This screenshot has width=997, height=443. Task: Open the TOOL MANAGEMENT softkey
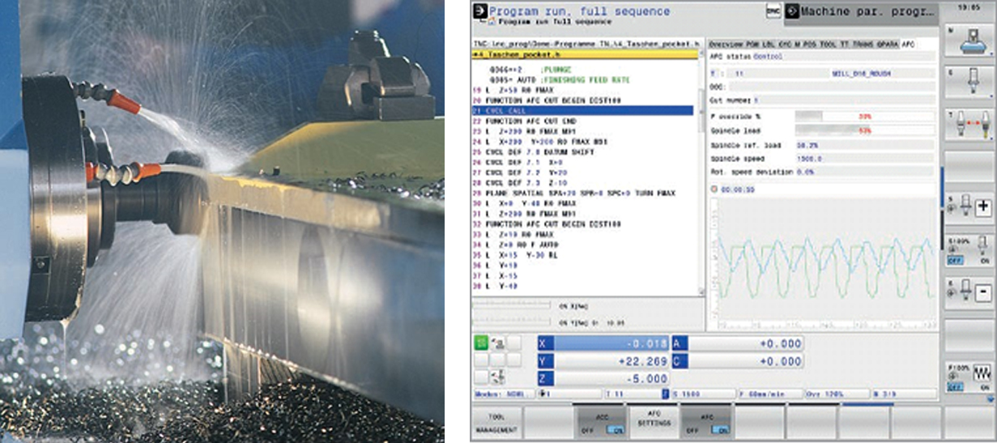pyautogui.click(x=496, y=424)
